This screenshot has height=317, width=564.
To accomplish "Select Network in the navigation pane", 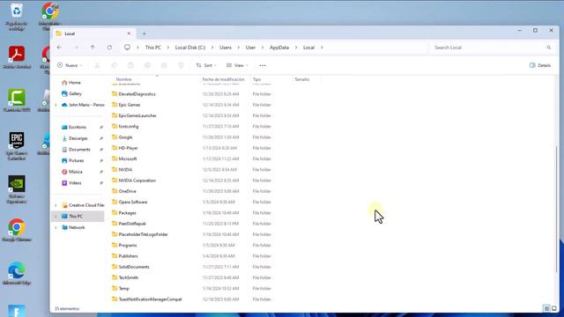I will [77, 227].
